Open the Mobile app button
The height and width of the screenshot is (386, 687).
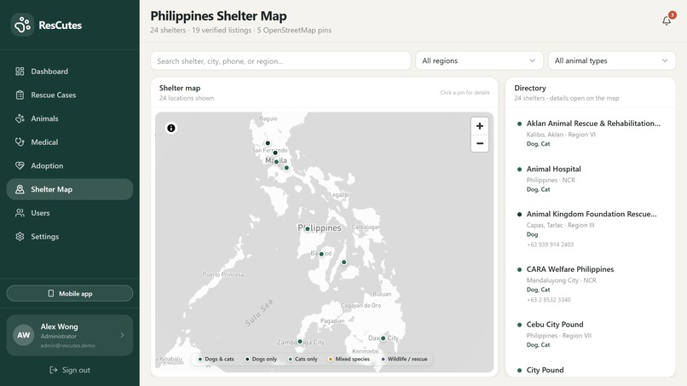coord(70,294)
